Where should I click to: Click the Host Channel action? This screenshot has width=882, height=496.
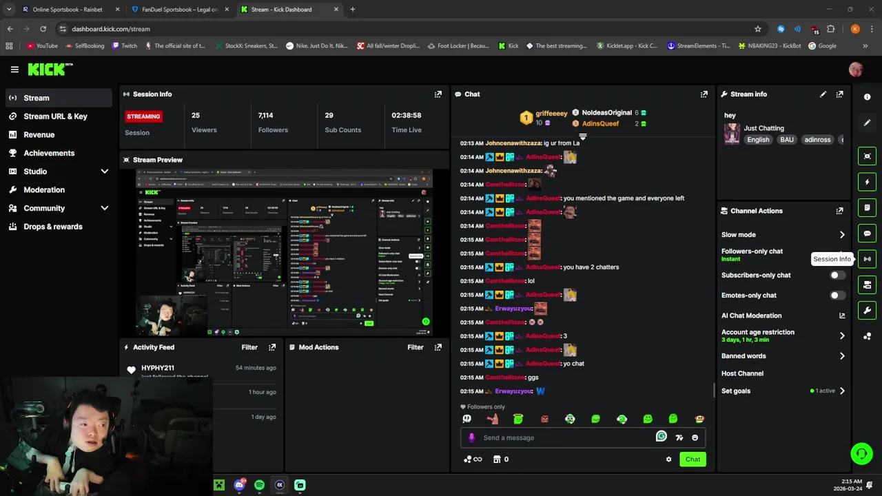[742, 373]
